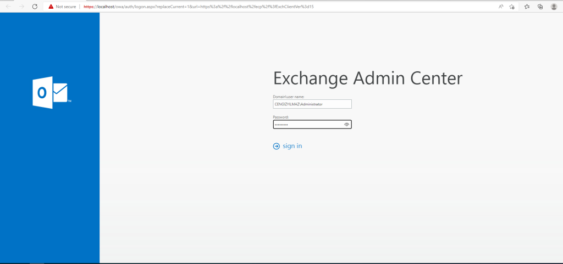Open the browser Favorites list icon
563x264 pixels.
coord(527,7)
